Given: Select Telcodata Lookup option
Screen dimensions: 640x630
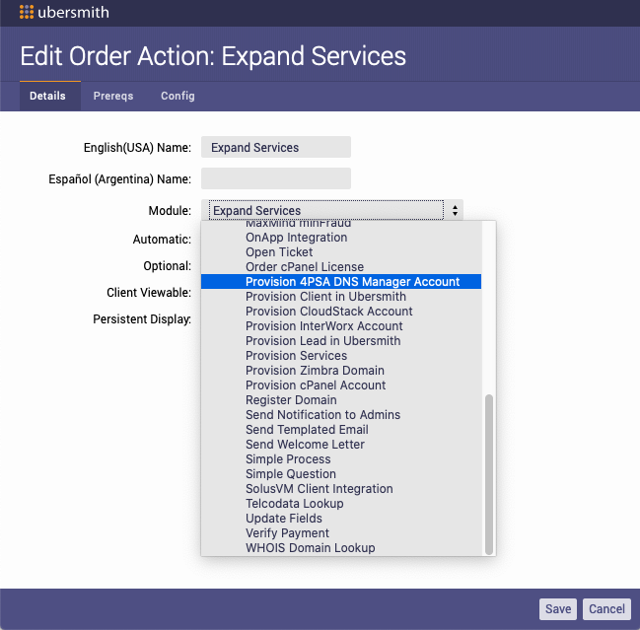Looking at the screenshot, I should tap(341, 503).
